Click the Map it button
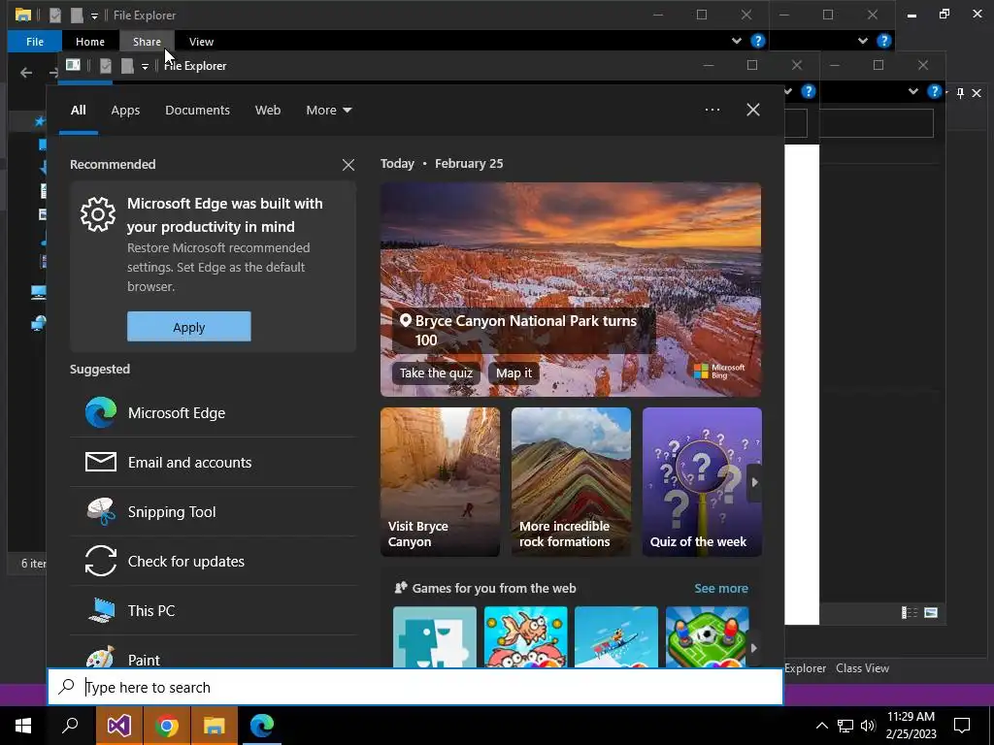 (x=514, y=373)
